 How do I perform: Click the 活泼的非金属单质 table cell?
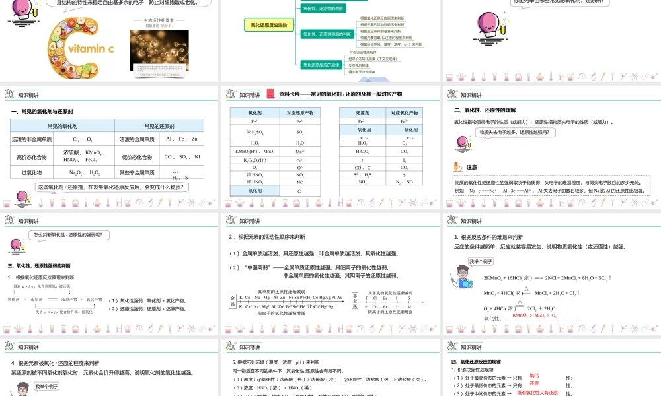[x=32, y=139]
